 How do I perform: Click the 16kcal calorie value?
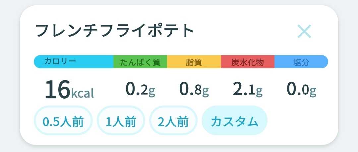[69, 90]
